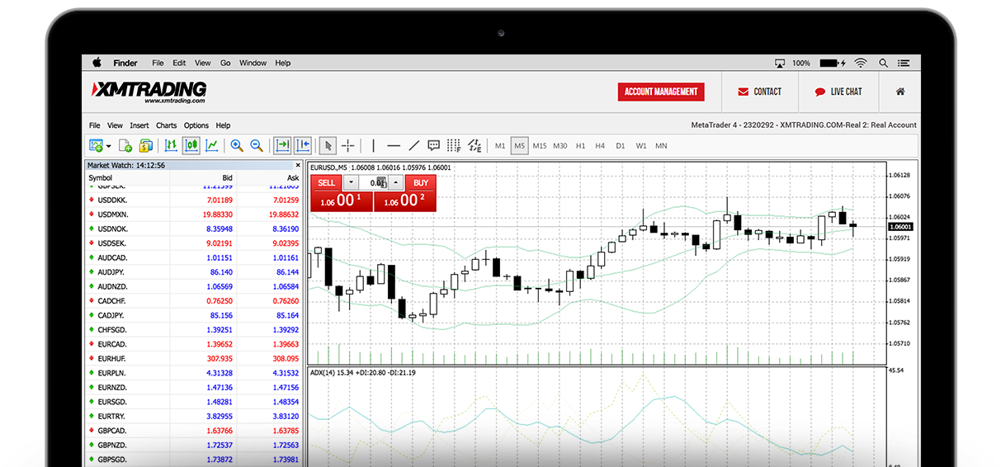This screenshot has width=1001, height=467.
Task: Set timeframe to M5
Action: pos(519,146)
